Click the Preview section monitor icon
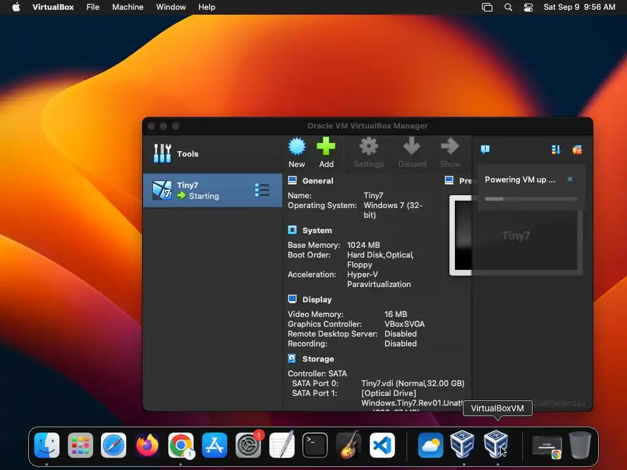This screenshot has height=470, width=627. pyautogui.click(x=449, y=181)
